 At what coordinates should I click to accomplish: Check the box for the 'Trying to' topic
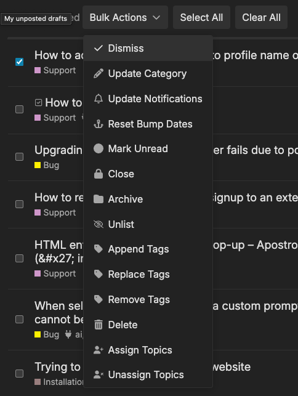(20, 373)
